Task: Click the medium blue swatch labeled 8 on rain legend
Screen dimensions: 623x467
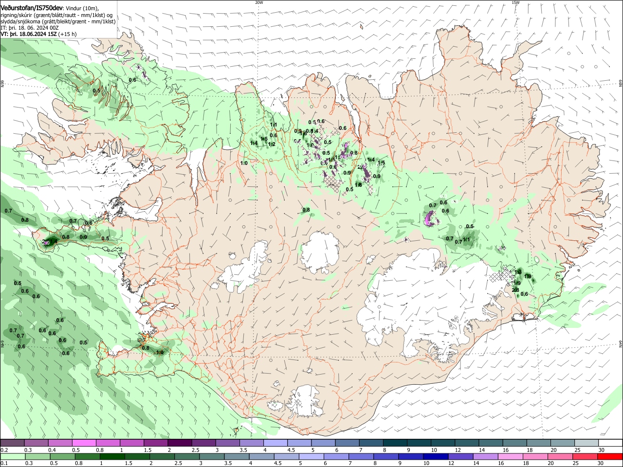Action: tap(385, 456)
